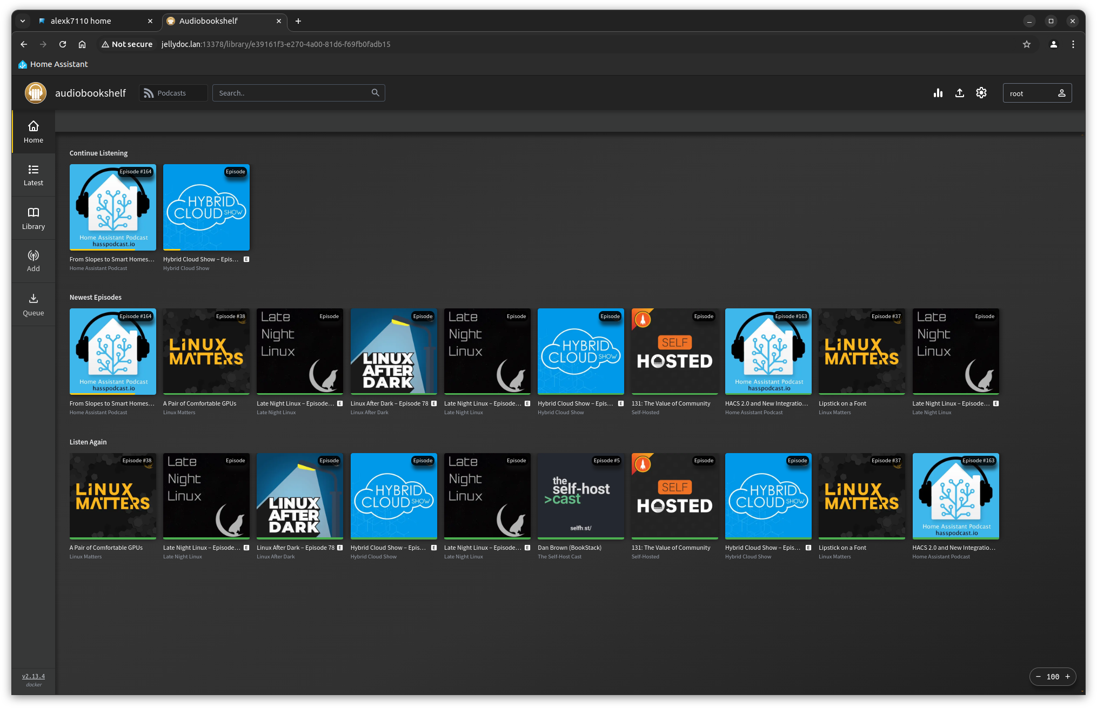Click 'Lipstick on a Font' under Newest Episodes
This screenshot has width=1097, height=708.
point(842,403)
